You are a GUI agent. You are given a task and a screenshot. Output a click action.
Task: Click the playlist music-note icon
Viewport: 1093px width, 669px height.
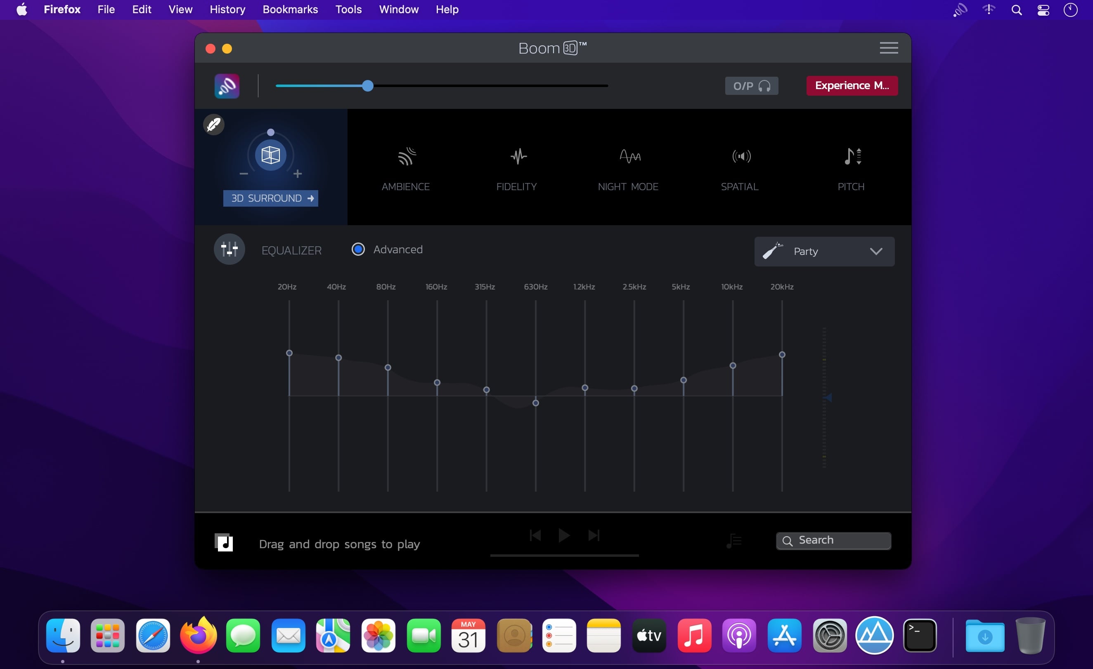point(734,540)
